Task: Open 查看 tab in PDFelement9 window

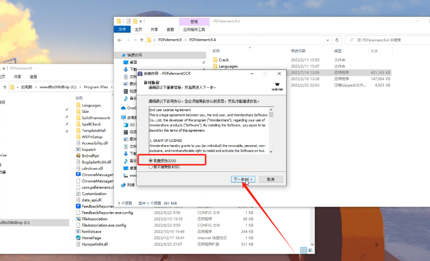Action: [33, 77]
